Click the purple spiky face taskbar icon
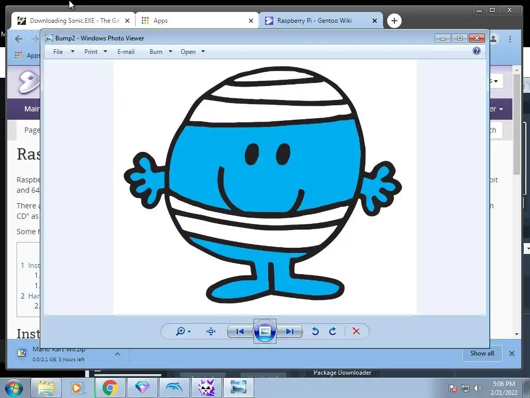 [206, 388]
